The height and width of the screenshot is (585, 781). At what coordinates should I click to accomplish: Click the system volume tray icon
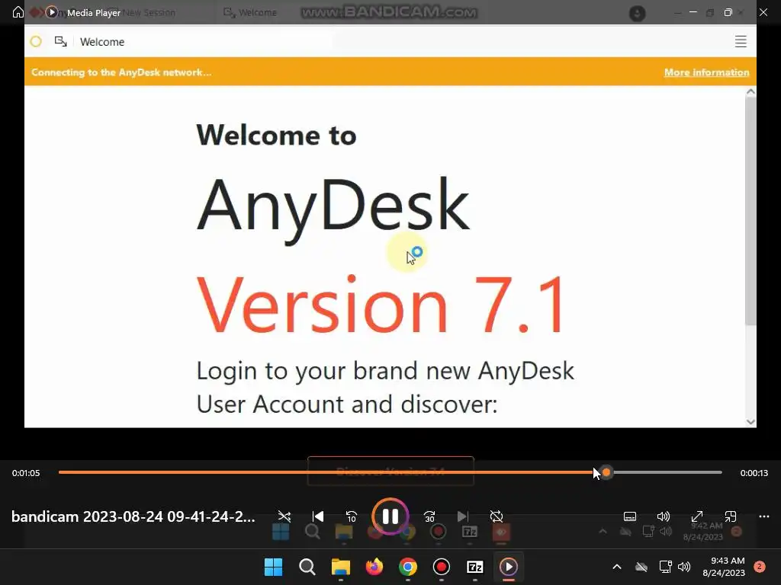684,567
